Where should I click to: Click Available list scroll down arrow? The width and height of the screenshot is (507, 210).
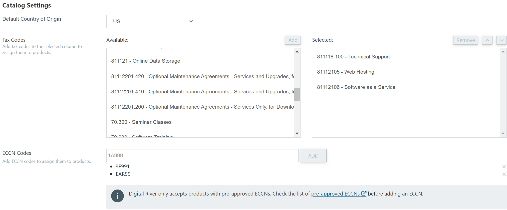point(297,133)
